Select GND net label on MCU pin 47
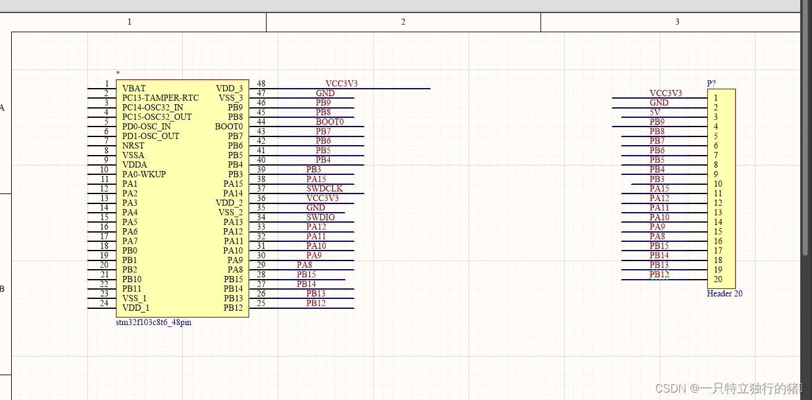812x400 pixels. pos(325,94)
